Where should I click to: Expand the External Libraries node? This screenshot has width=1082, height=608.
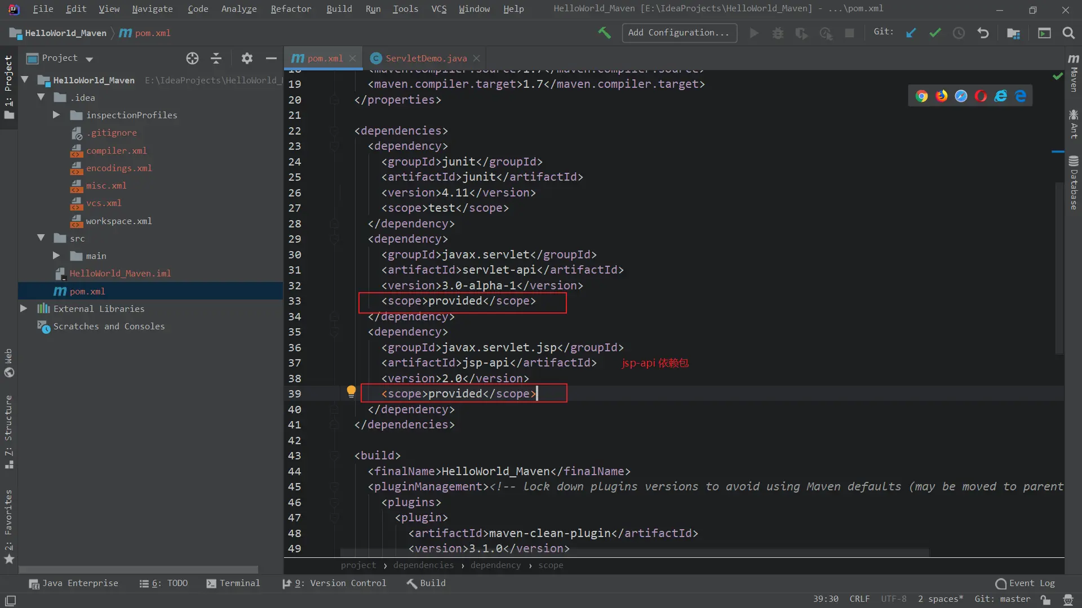pos(24,309)
